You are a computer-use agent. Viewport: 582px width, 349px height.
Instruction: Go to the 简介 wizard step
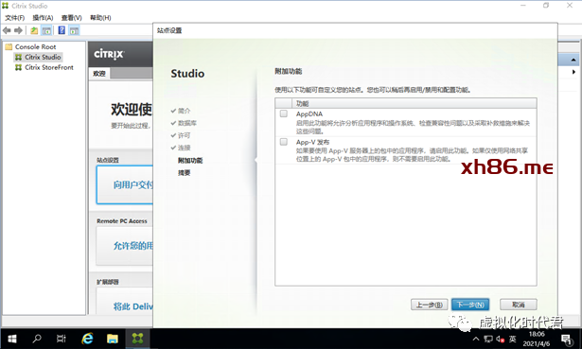185,111
